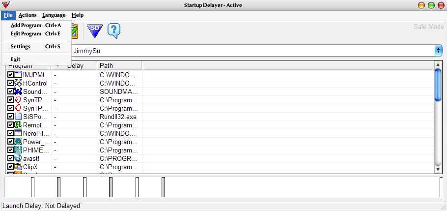Uncheck the Remot... entry checkbox
Screen dimensions: 447x211
coord(10,125)
